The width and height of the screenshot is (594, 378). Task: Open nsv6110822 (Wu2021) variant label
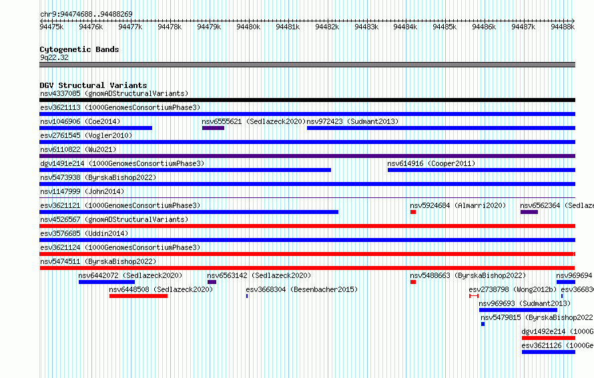(x=78, y=149)
